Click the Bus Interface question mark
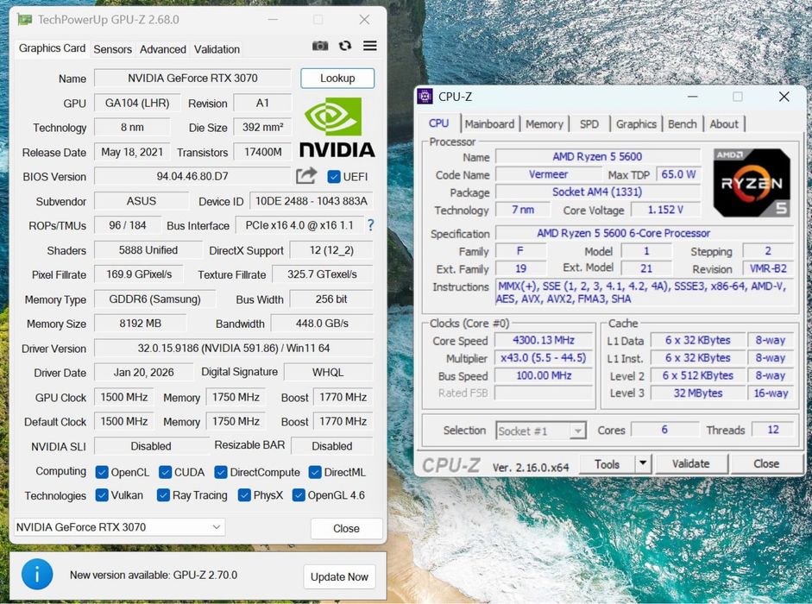Viewport: 812px width, 604px height. [x=370, y=225]
